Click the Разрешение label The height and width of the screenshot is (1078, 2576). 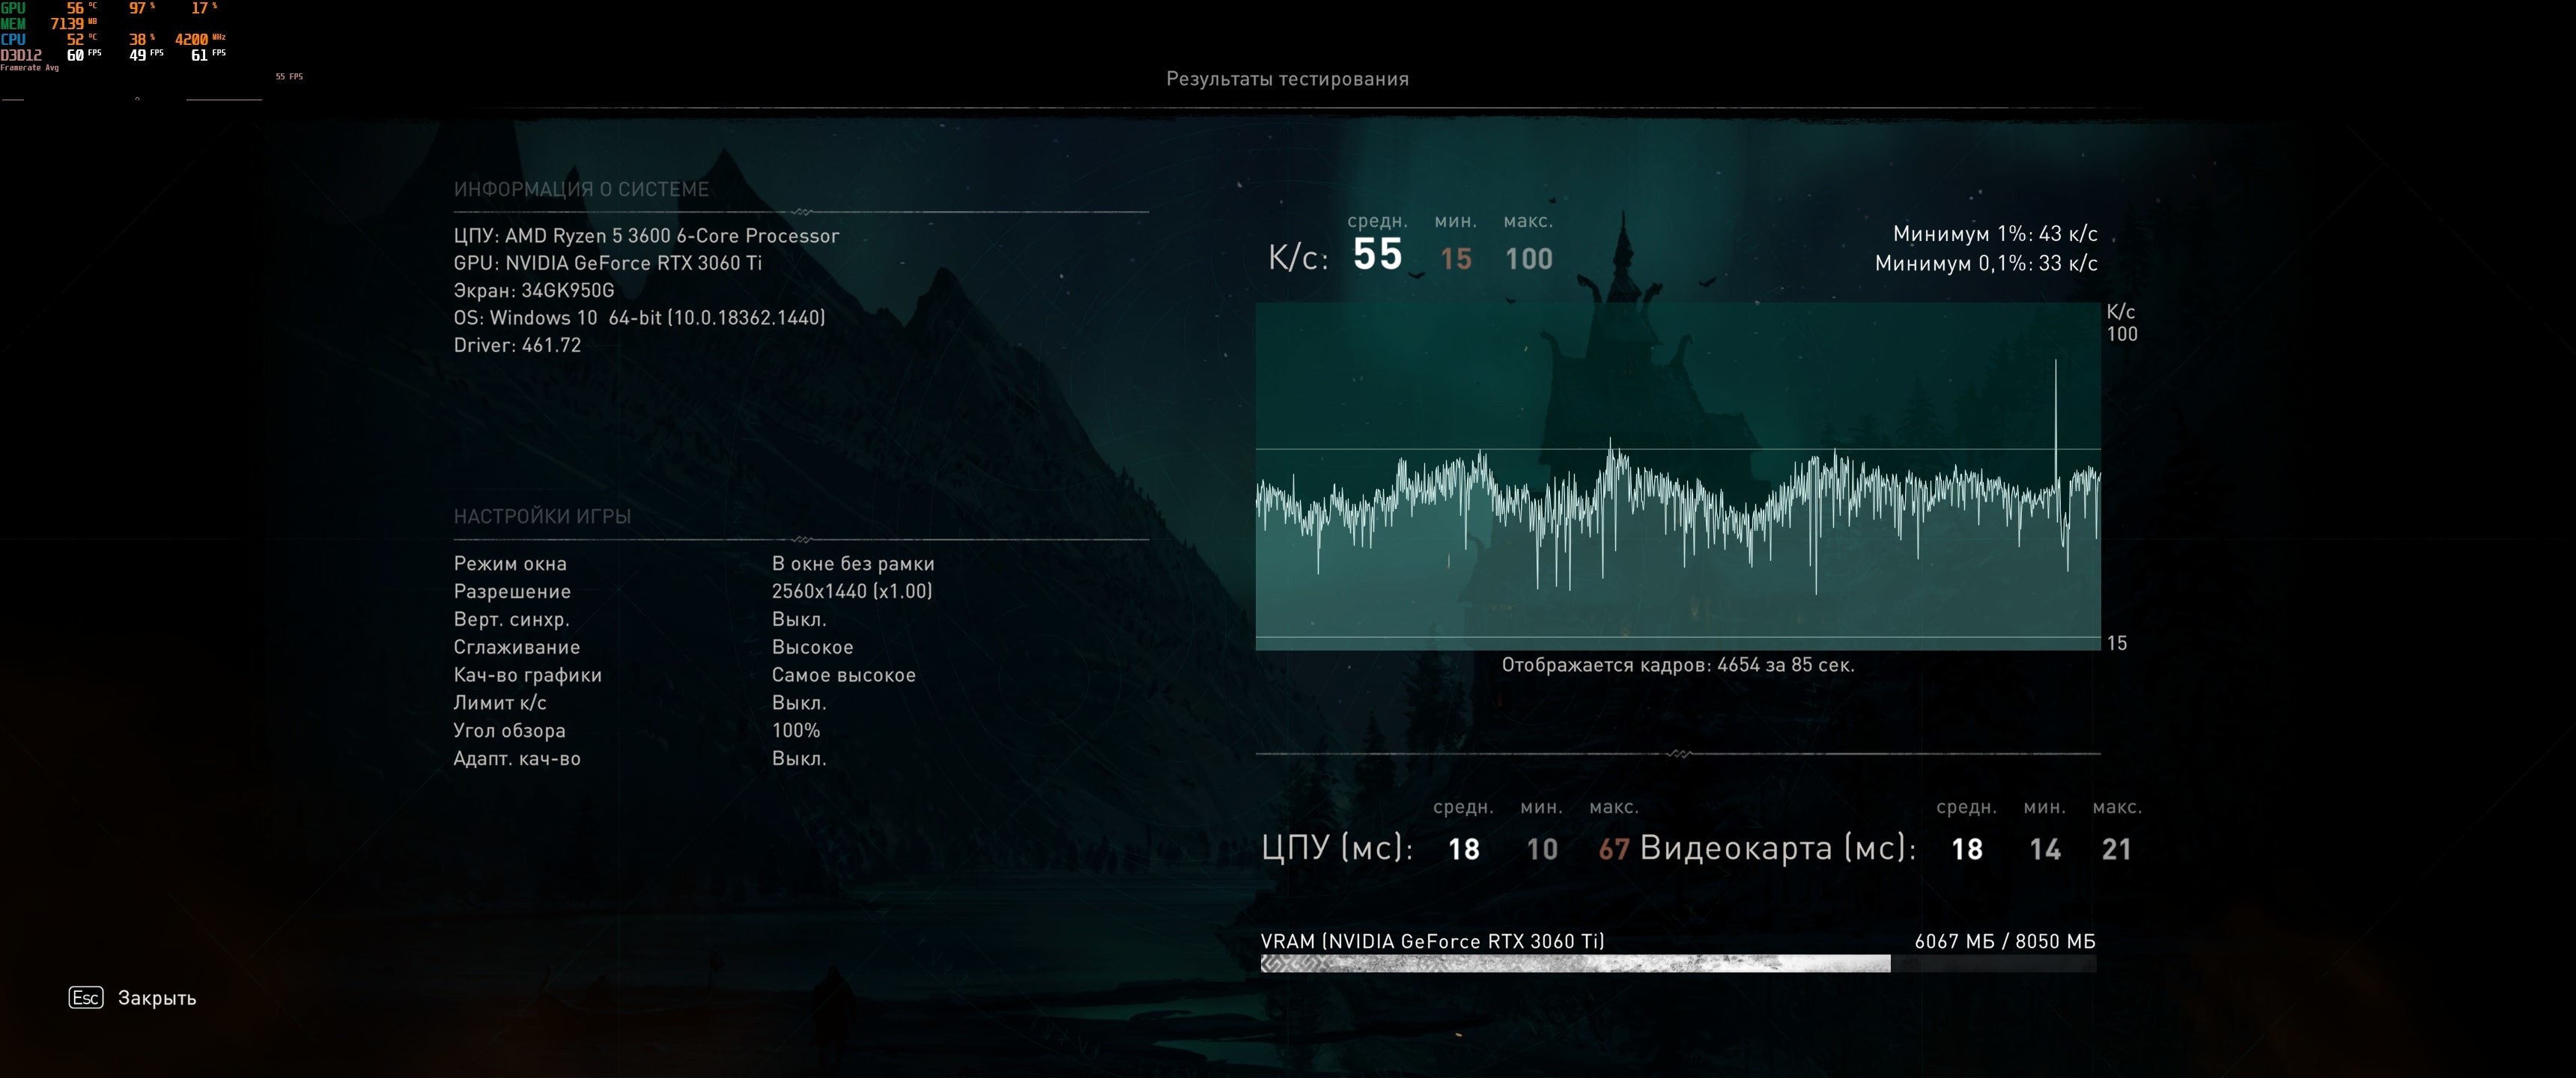click(512, 592)
